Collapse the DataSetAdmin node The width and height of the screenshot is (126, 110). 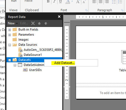[x=15, y=65]
